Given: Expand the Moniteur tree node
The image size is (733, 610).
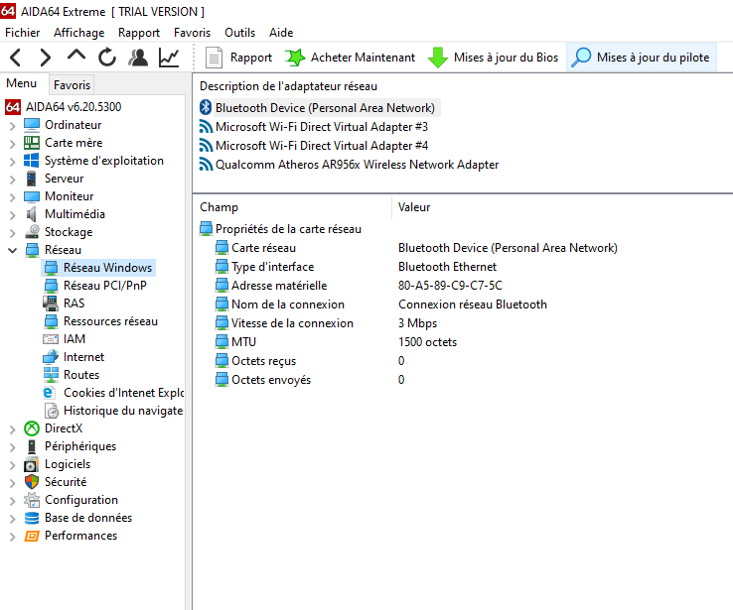Looking at the screenshot, I should click(x=13, y=197).
